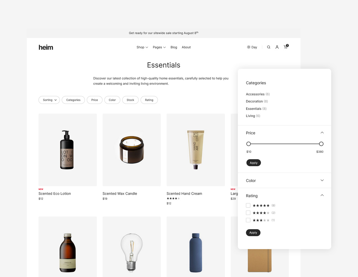The image size is (358, 277).
Task: Check the five-star rating checkbox
Action: [248, 205]
